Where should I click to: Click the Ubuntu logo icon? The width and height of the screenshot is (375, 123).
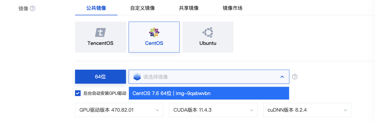[x=208, y=32]
